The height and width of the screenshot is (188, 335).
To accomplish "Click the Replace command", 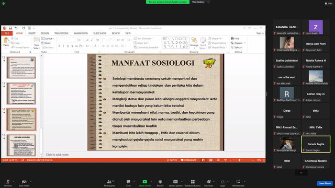I will pos(237,43).
